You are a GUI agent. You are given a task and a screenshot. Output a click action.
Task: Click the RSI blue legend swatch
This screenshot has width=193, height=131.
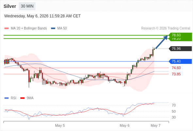tap(7, 98)
